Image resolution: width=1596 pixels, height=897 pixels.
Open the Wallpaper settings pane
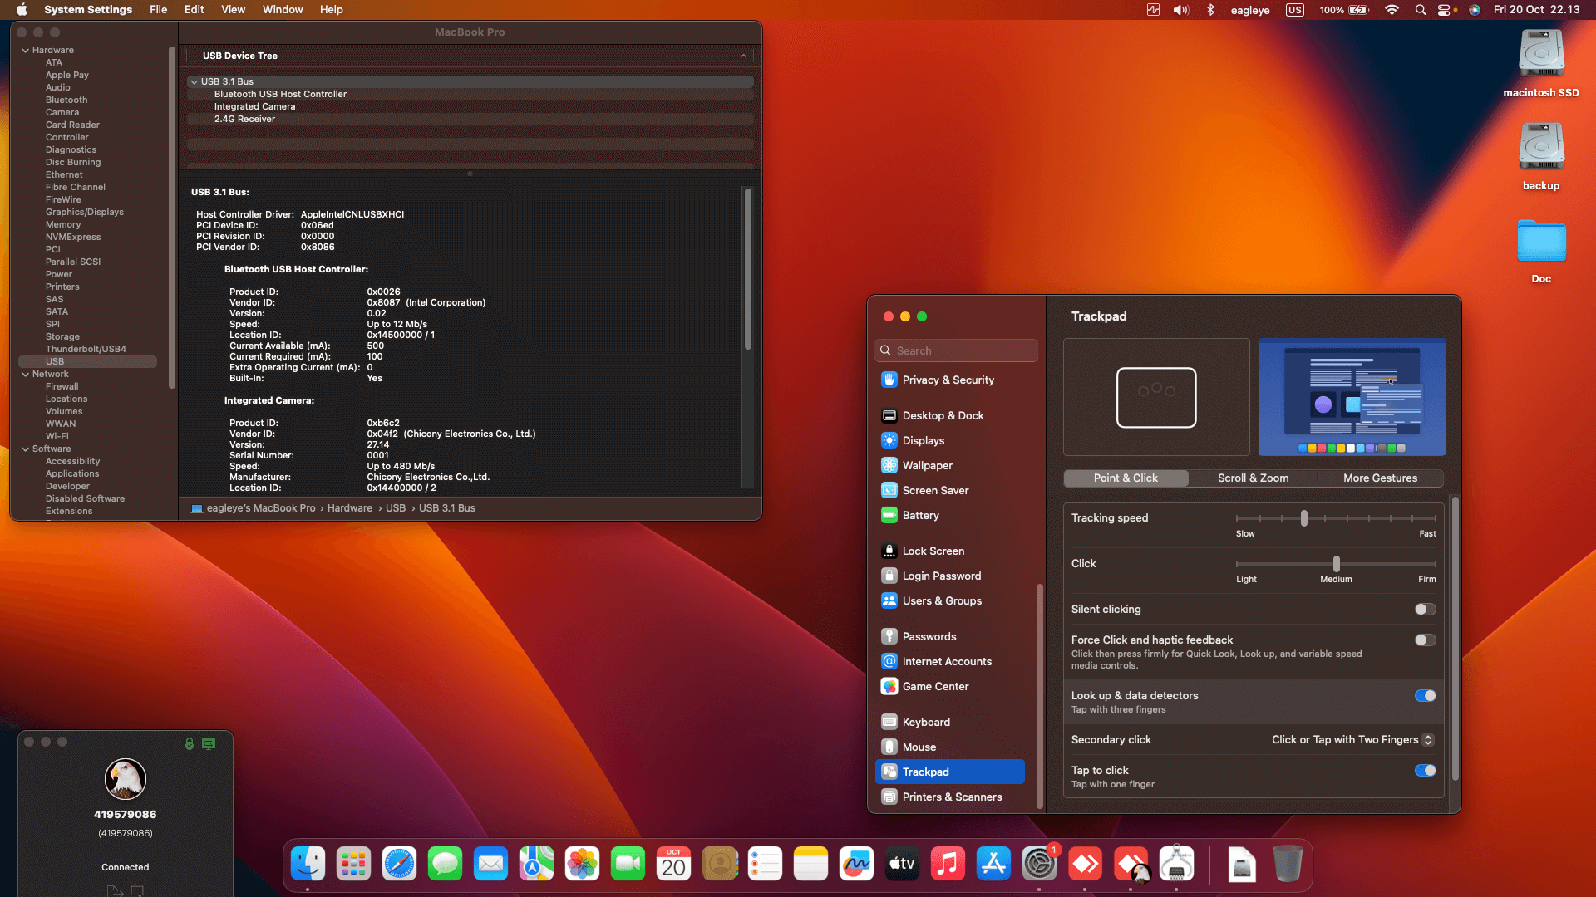click(927, 465)
